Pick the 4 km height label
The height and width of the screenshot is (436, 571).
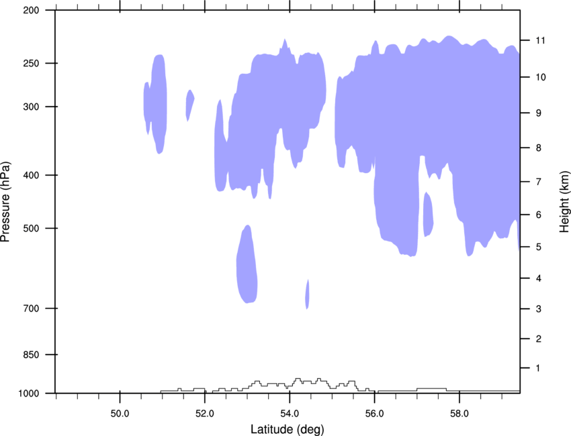pyautogui.click(x=538, y=278)
